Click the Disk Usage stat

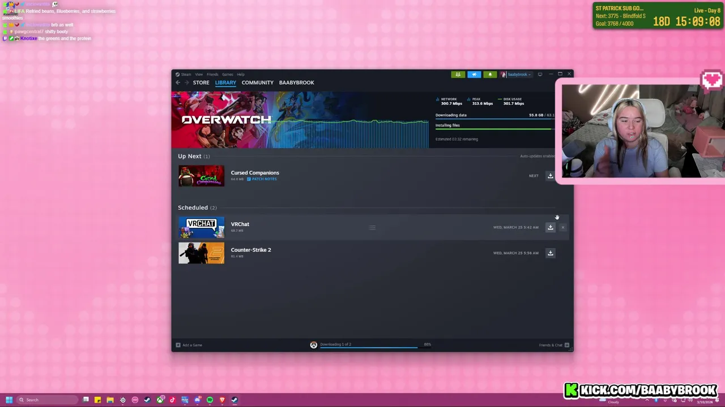pyautogui.click(x=511, y=101)
